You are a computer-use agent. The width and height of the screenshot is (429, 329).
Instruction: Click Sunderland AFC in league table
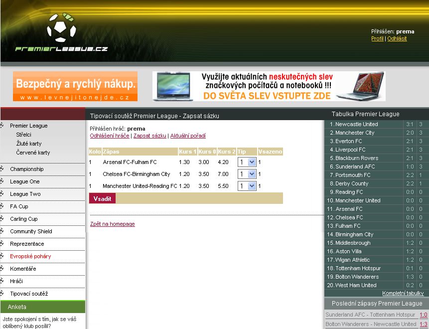pyautogui.click(x=355, y=166)
